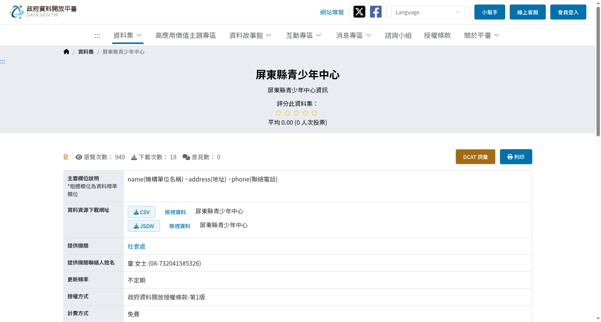Click the DCAT 詞彙 button
Image resolution: width=601 pixels, height=322 pixels.
click(x=475, y=157)
